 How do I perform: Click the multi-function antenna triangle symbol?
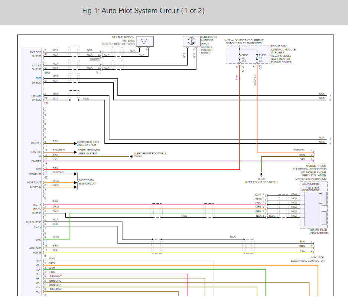[x=144, y=42]
